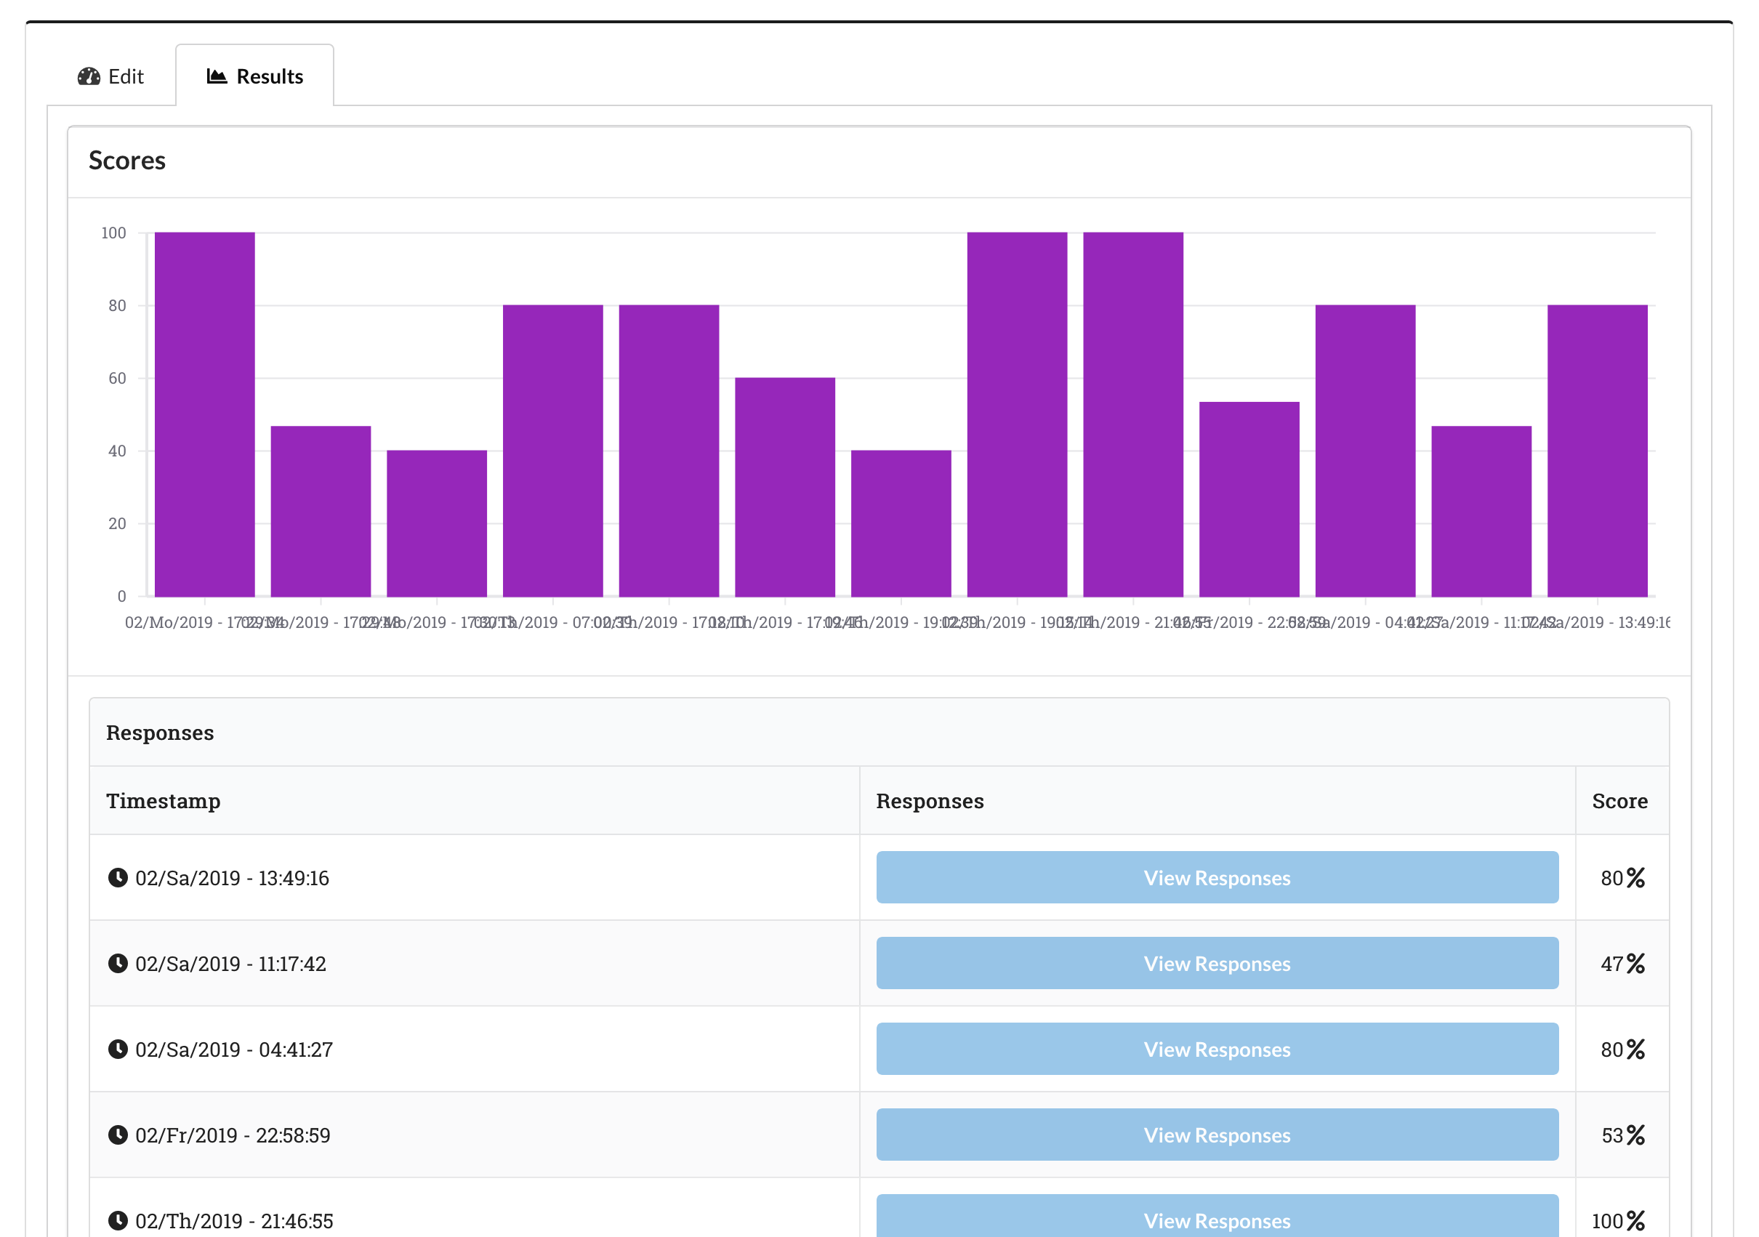The image size is (1759, 1237).
Task: Click clock icon beside 02/Th/2019 - 21:46:55
Action: coord(118,1220)
